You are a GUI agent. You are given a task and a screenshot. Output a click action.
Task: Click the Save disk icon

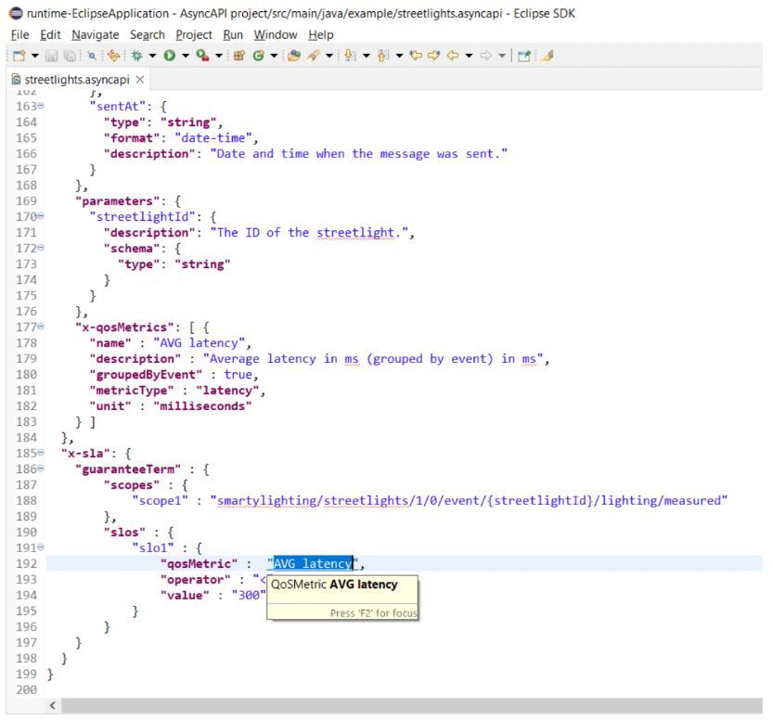52,56
